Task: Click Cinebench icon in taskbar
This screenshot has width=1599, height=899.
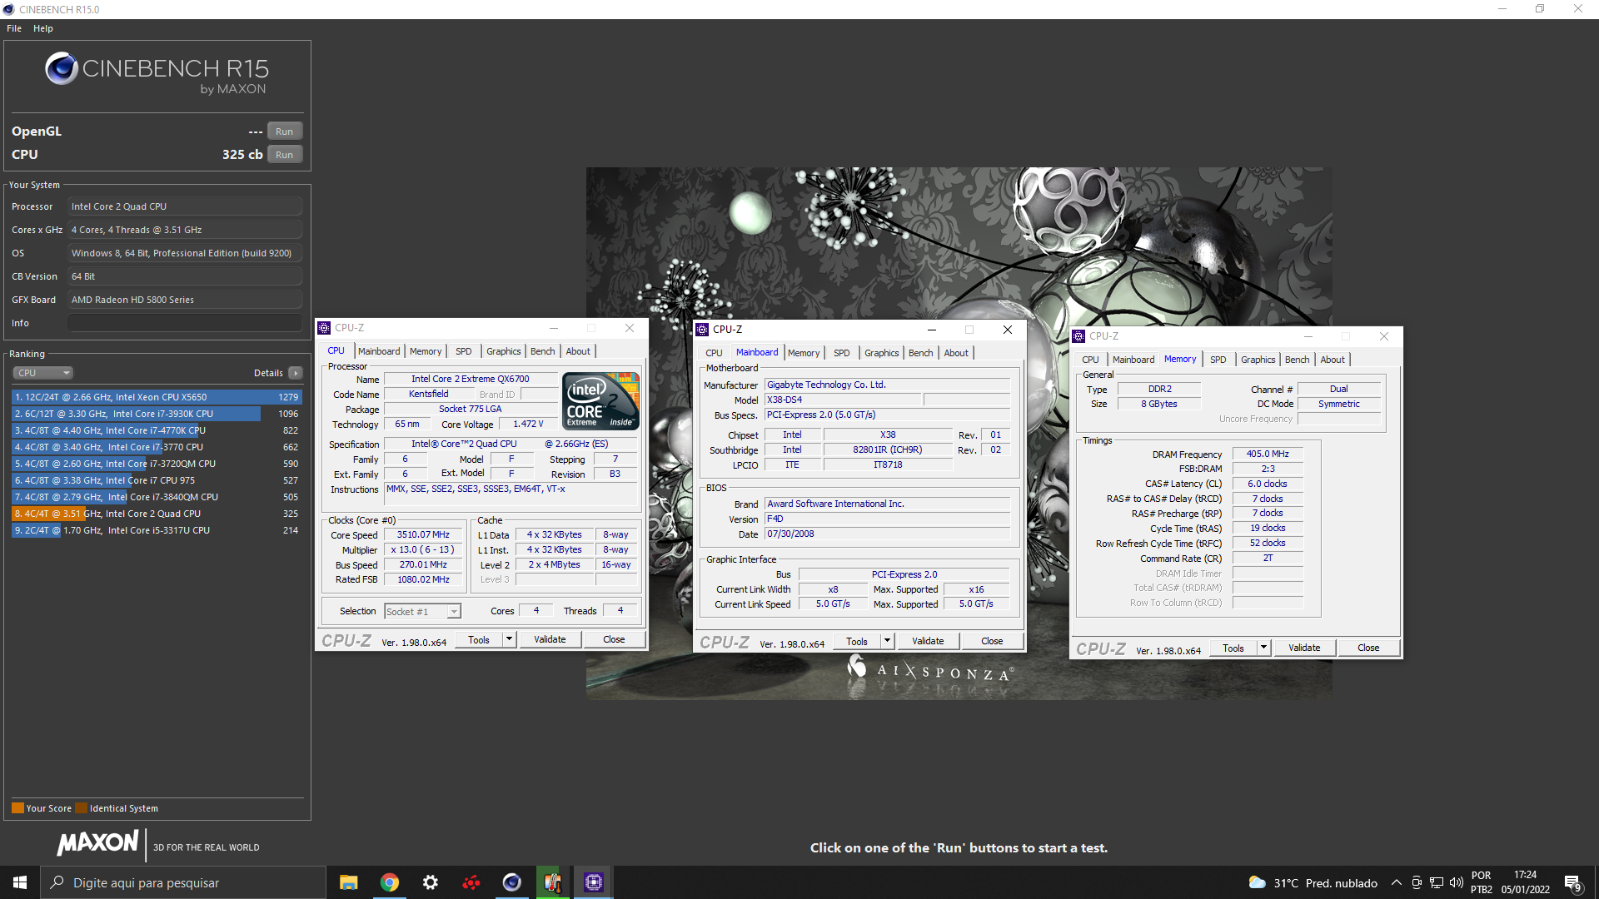Action: pos(512,882)
